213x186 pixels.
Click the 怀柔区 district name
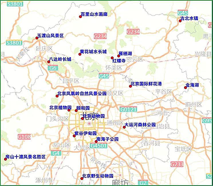pyautogui.click(x=114, y=68)
